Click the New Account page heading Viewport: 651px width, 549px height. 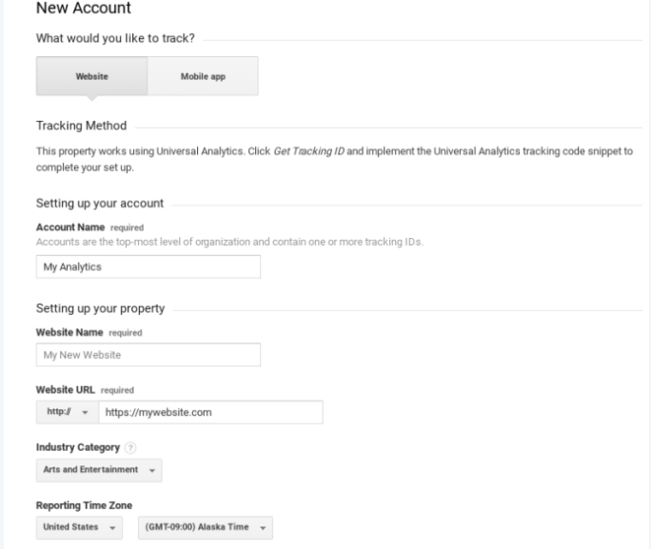tap(84, 9)
